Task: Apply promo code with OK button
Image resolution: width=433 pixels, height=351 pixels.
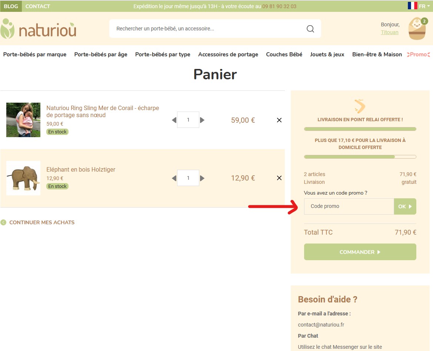Action: (x=405, y=206)
